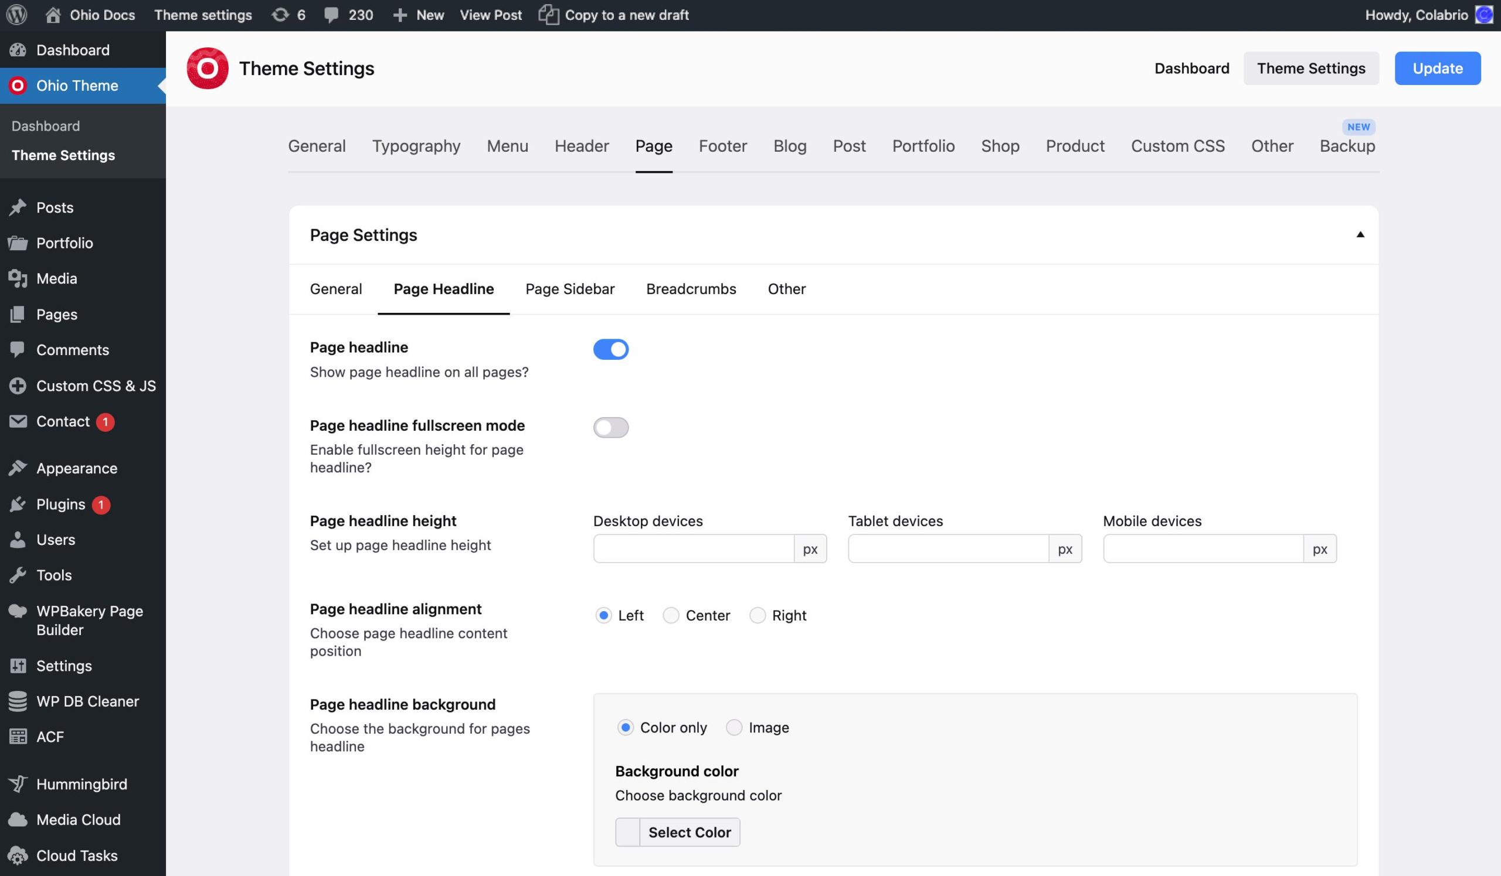The width and height of the screenshot is (1501, 876).
Task: Click the large Ohio logo beside Theme Settings
Action: click(208, 69)
